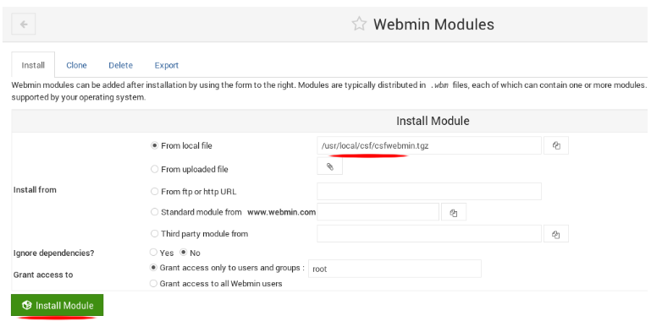Switch to the Clone tab

point(76,65)
